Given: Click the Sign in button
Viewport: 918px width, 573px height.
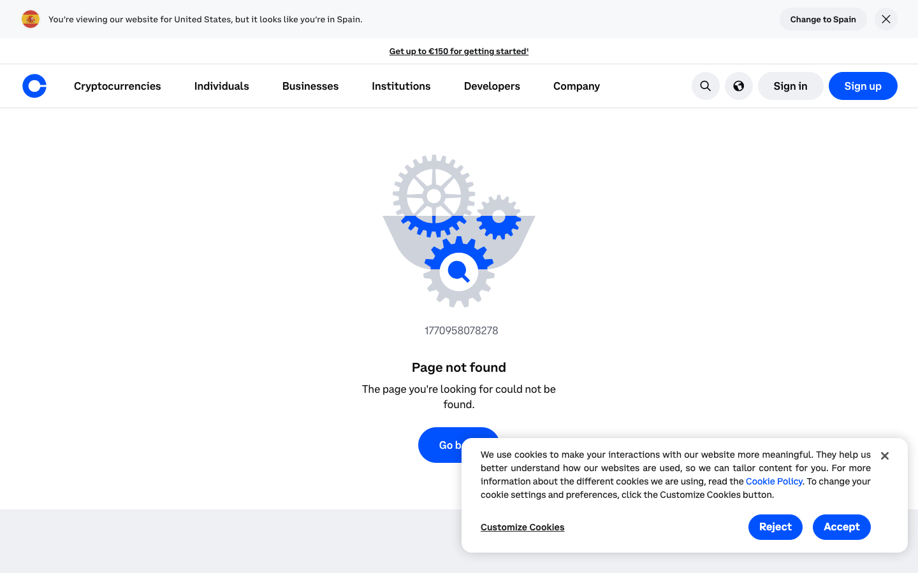Looking at the screenshot, I should (790, 86).
